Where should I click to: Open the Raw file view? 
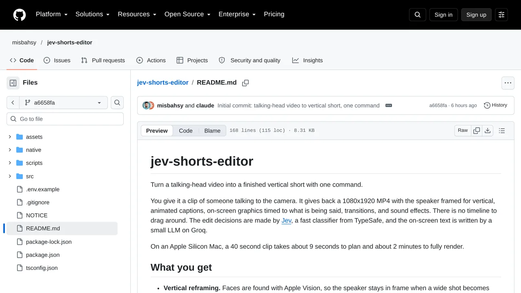tap(463, 131)
